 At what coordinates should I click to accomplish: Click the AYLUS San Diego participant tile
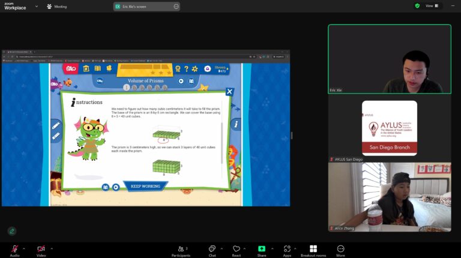coord(390,128)
